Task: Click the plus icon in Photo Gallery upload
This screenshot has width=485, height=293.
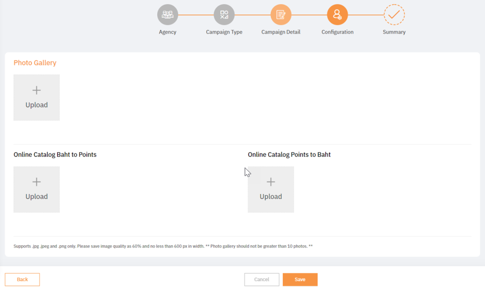Action: click(x=36, y=90)
